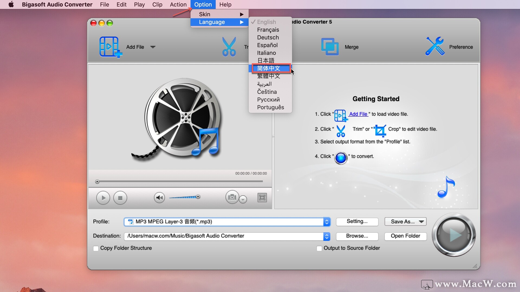The image size is (520, 292).
Task: Choose English language
Action: click(x=270, y=22)
